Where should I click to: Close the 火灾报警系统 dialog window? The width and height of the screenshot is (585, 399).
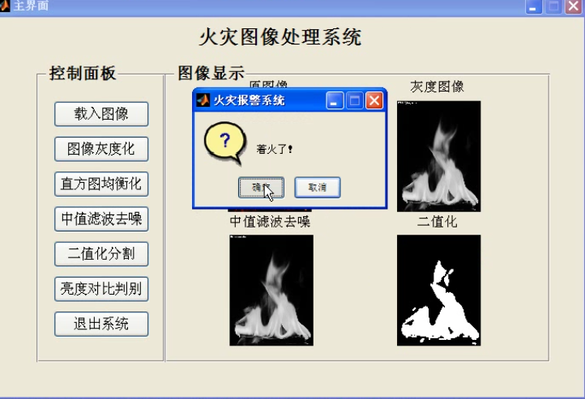click(x=374, y=100)
